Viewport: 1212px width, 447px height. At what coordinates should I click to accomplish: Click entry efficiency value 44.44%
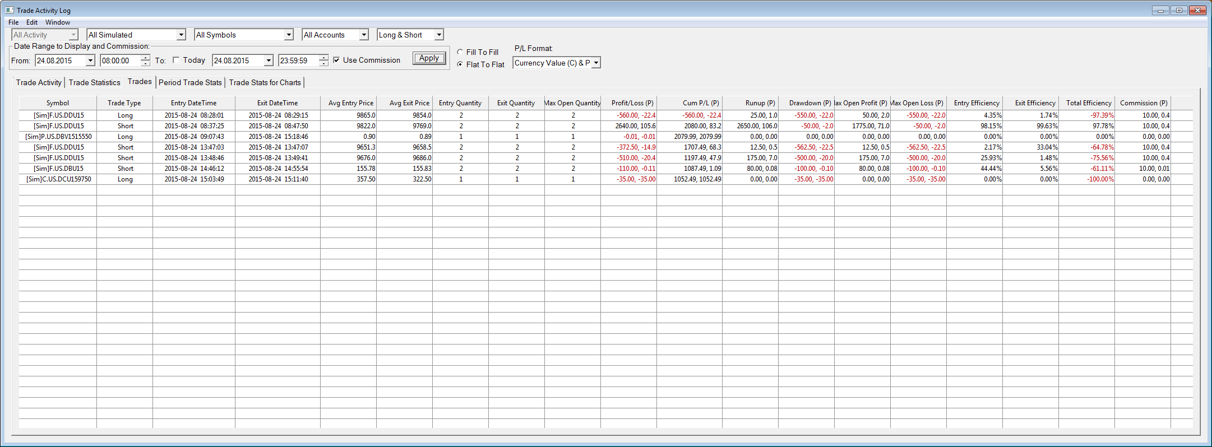tap(975, 169)
